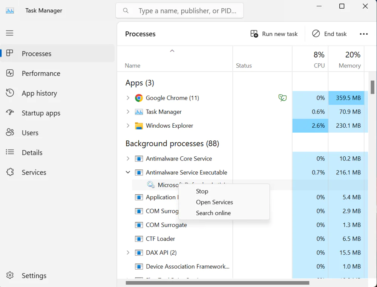The height and width of the screenshot is (287, 377).
Task: Click the vertical scrollbar thumb
Action: pyautogui.click(x=372, y=87)
